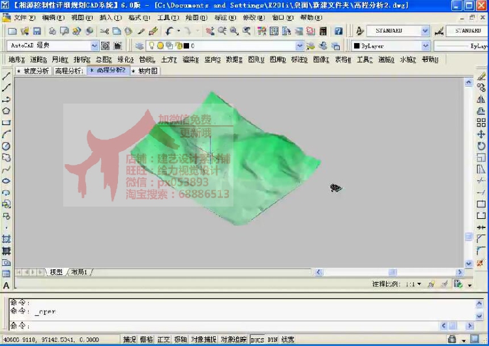Toggle 线宽 lineweight display in status bar
This screenshot has width=489, height=346.
tap(288, 339)
